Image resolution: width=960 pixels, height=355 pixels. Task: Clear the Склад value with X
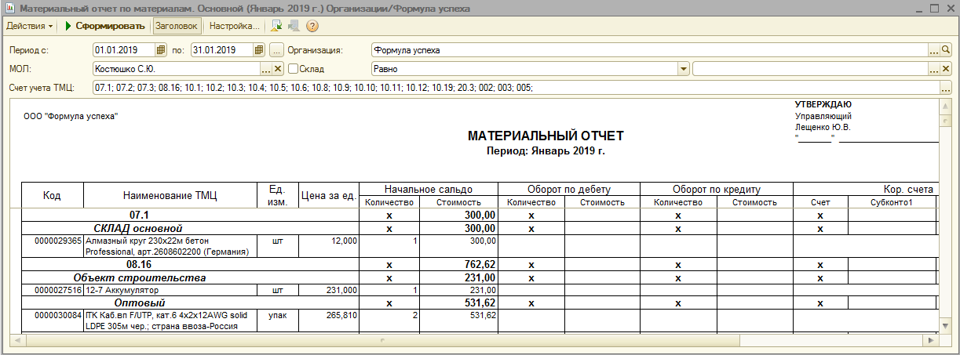pyautogui.click(x=946, y=69)
